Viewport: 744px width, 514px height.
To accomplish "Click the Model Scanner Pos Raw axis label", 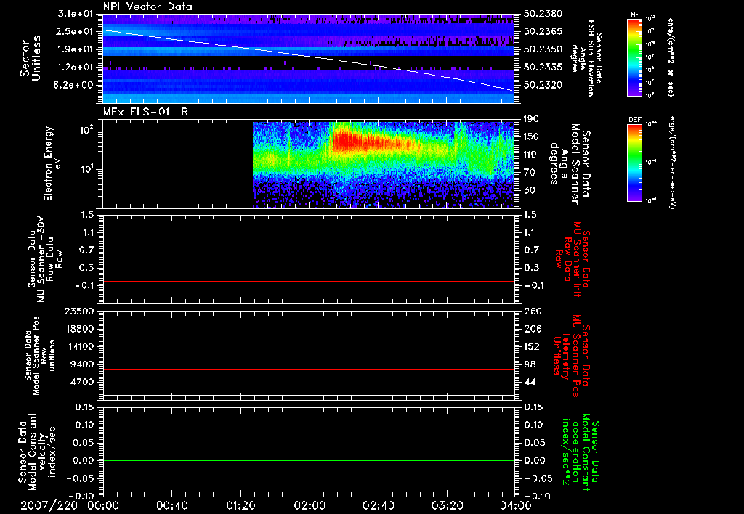I will pos(40,355).
